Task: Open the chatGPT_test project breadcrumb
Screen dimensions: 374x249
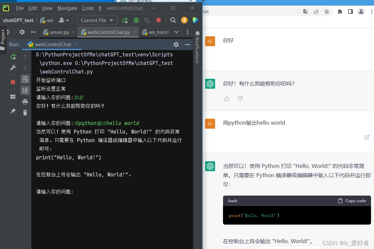Action: [18, 20]
